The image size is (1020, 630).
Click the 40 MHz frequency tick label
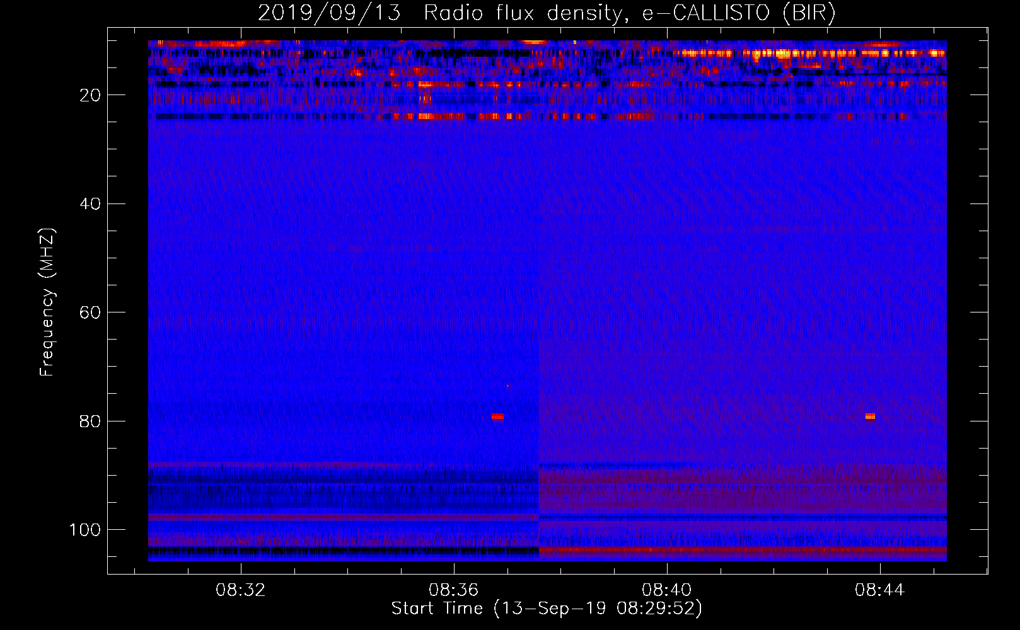[91, 204]
